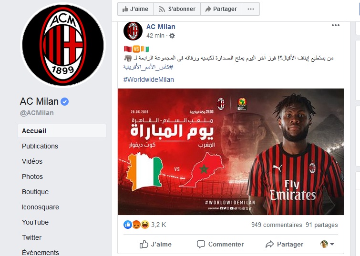Click Commenter button below the post
The image size is (360, 256).
click(x=220, y=244)
